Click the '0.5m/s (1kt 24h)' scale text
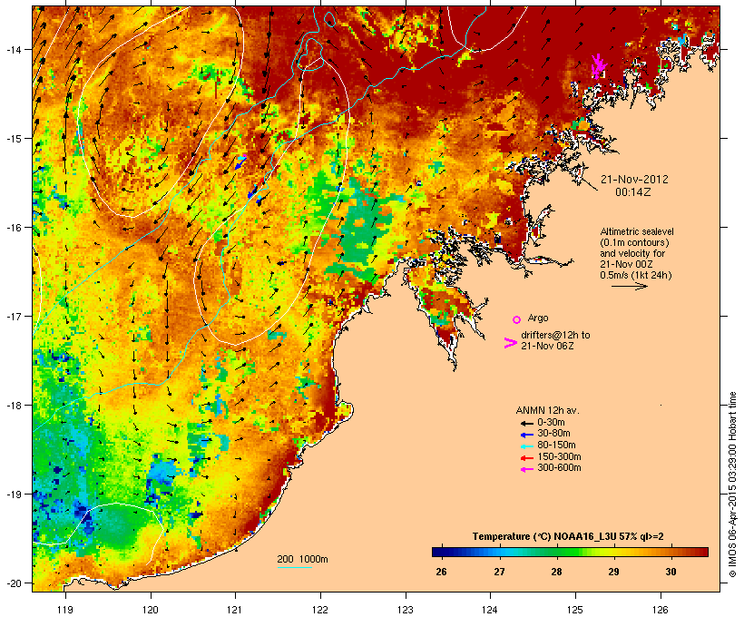744x617 pixels. click(x=636, y=275)
